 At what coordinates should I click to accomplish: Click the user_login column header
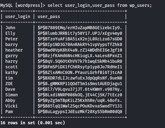18,16
